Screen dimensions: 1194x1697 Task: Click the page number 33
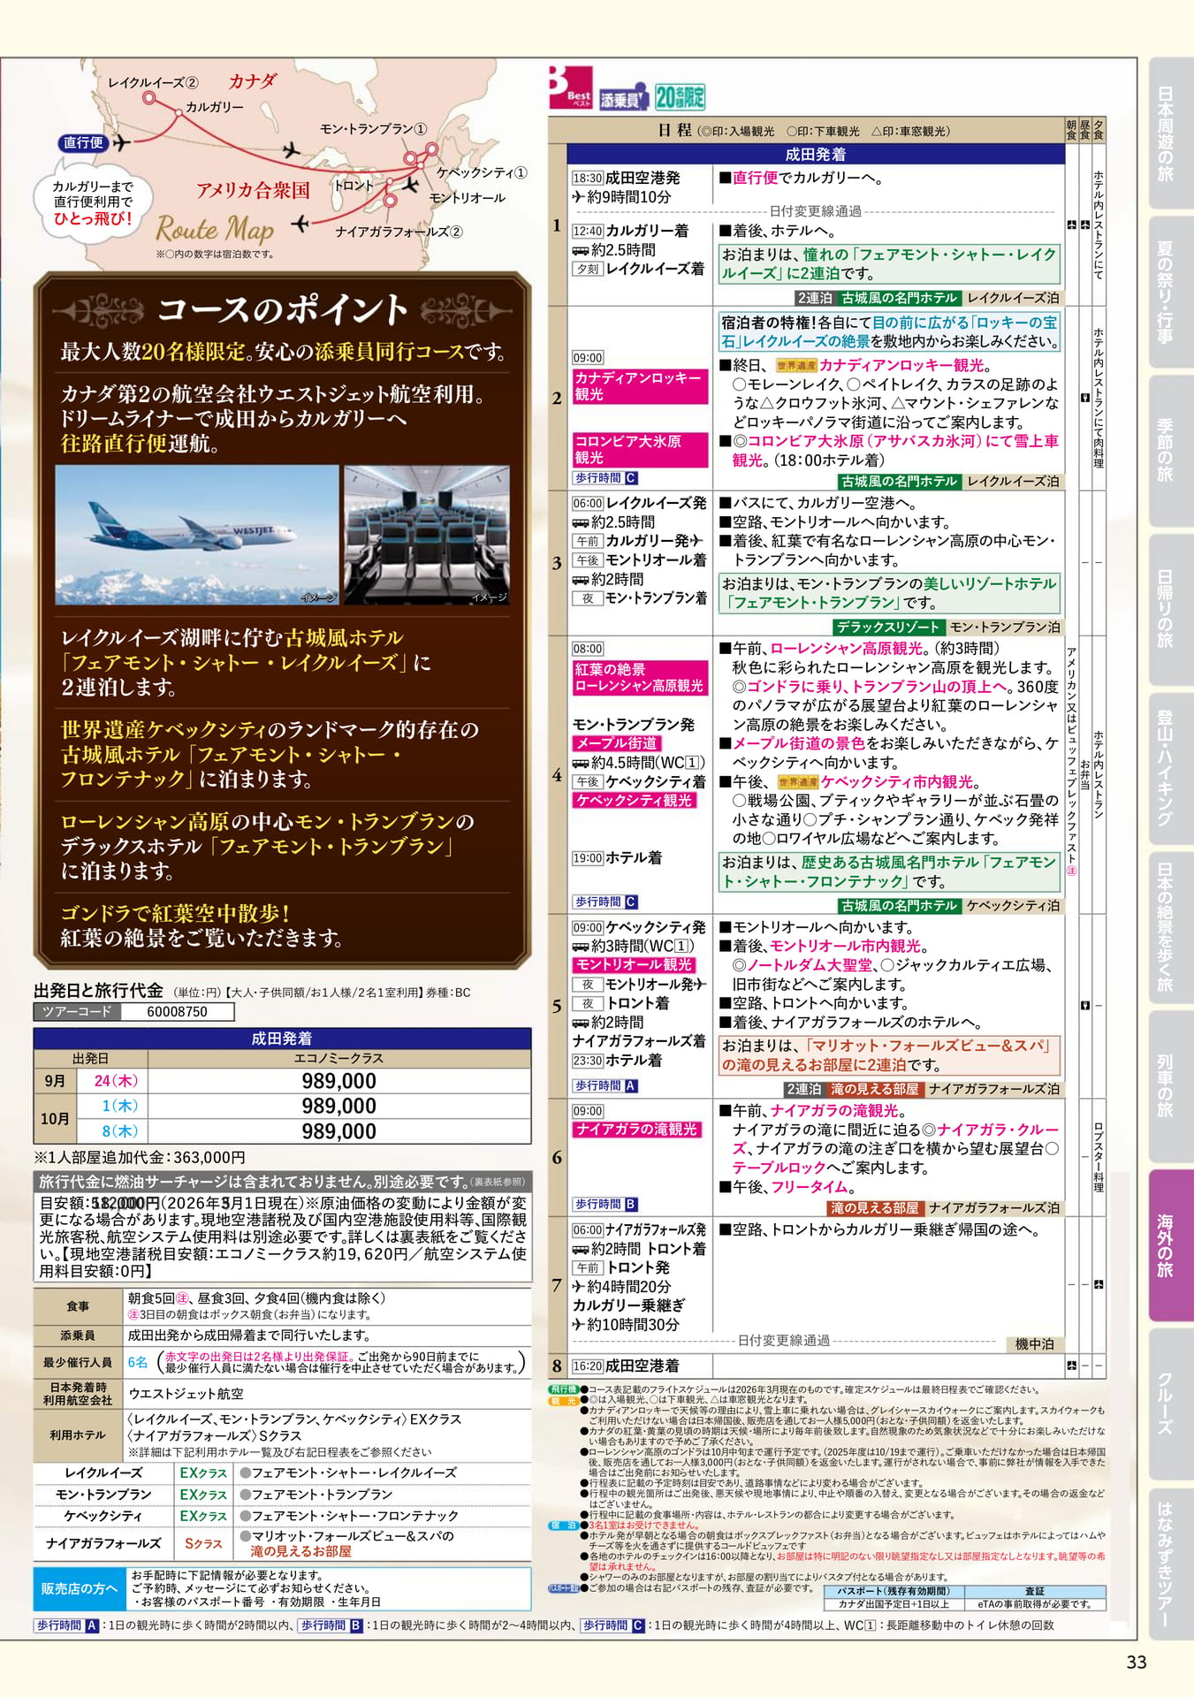coord(1137,1663)
